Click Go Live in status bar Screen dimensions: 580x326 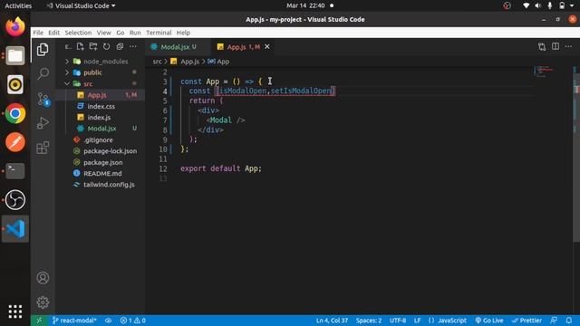click(x=489, y=321)
